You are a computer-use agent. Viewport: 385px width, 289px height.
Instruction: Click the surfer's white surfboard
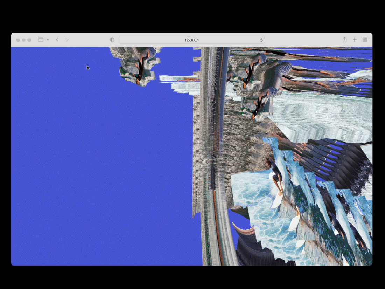pos(278,200)
